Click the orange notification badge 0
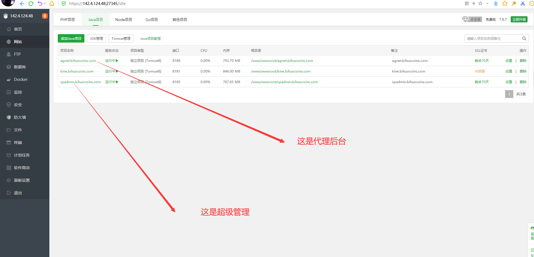The image size is (534, 257). click(45, 16)
